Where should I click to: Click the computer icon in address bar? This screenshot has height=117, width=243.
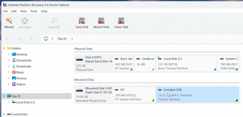click(x=46, y=38)
